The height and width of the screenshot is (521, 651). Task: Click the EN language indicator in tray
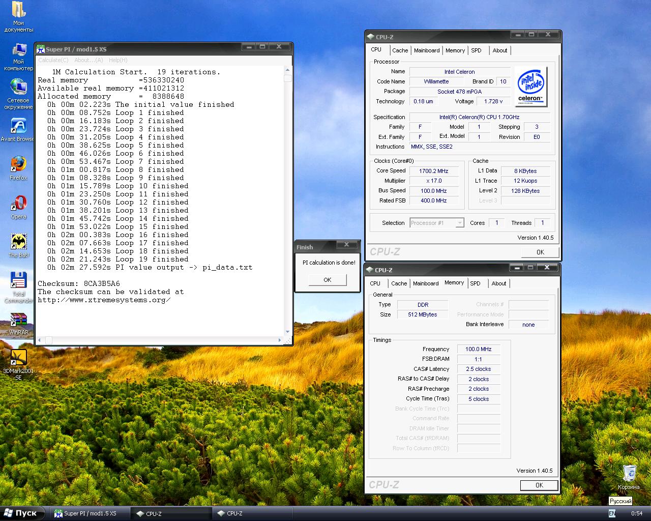[612, 513]
